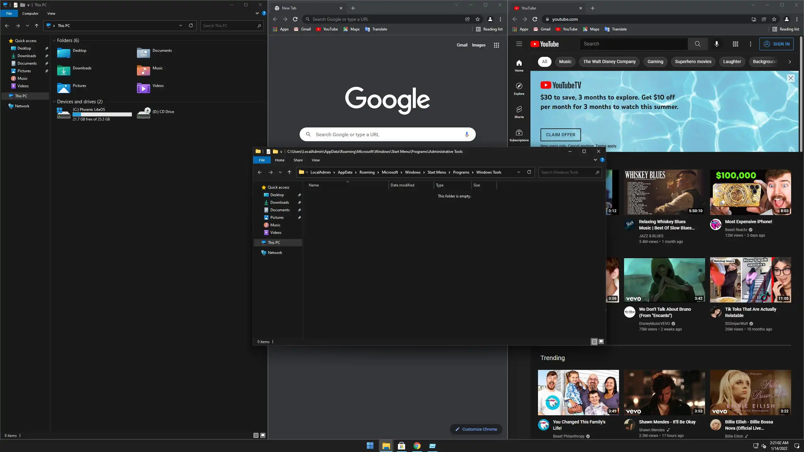Click the C: Phoenix LiteOS drive usage bar
Image resolution: width=804 pixels, height=452 pixels.
(x=102, y=115)
